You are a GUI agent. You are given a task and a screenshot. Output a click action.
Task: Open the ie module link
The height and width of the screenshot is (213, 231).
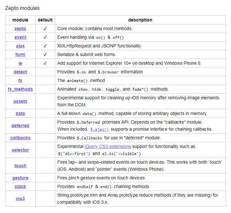pyautogui.click(x=20, y=63)
